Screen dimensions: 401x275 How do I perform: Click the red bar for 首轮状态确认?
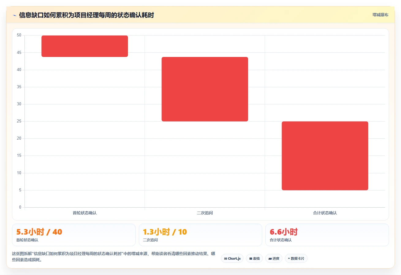point(85,46)
